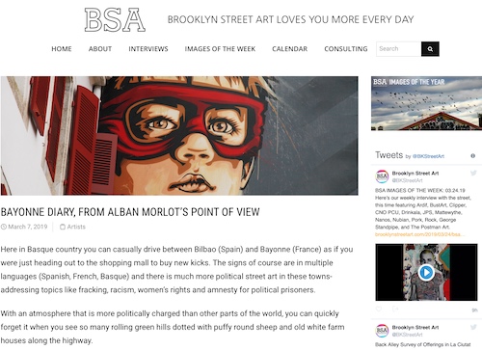Click the BSA avatar on first tweet

click(382, 176)
